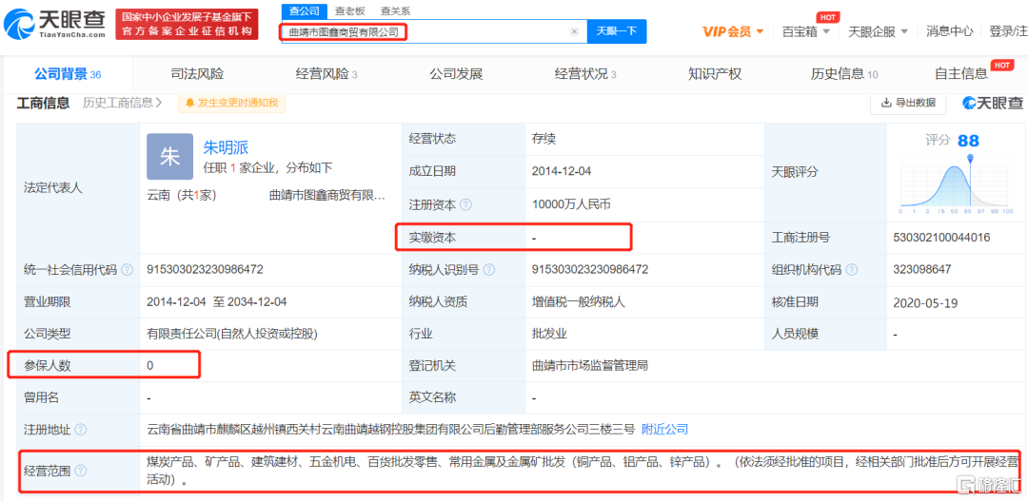Open the 天眼评分 score distribution chart

[x=956, y=184]
